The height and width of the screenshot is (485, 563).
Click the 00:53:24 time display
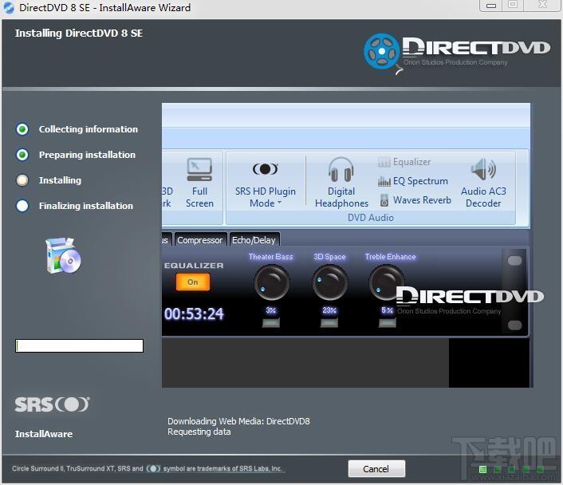[x=195, y=314]
